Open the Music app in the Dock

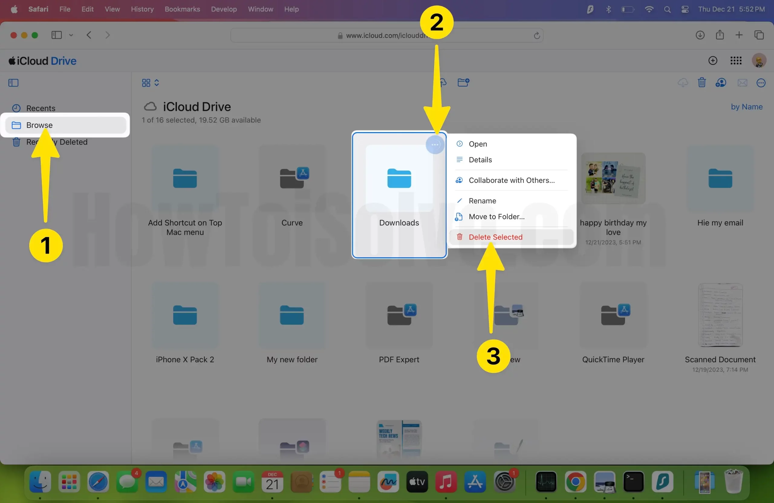pos(446,482)
